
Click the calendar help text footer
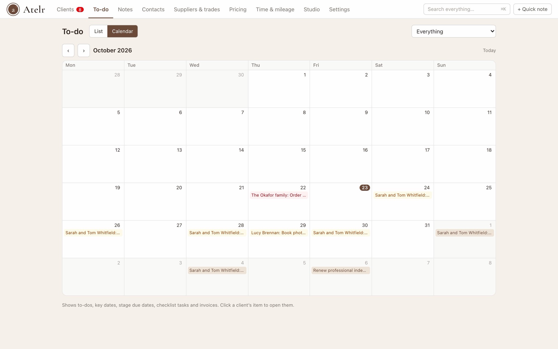tap(178, 305)
